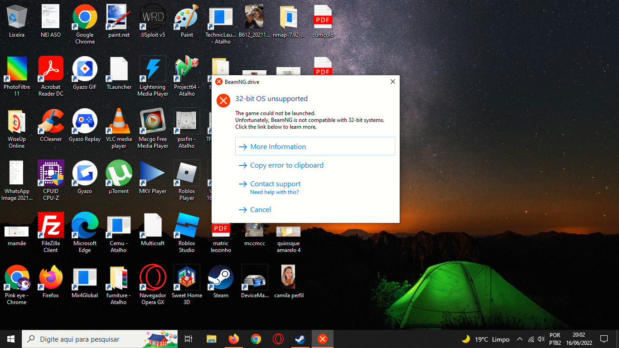Open the nmap-7.92 folder icon
The image size is (619, 348).
coord(289,17)
